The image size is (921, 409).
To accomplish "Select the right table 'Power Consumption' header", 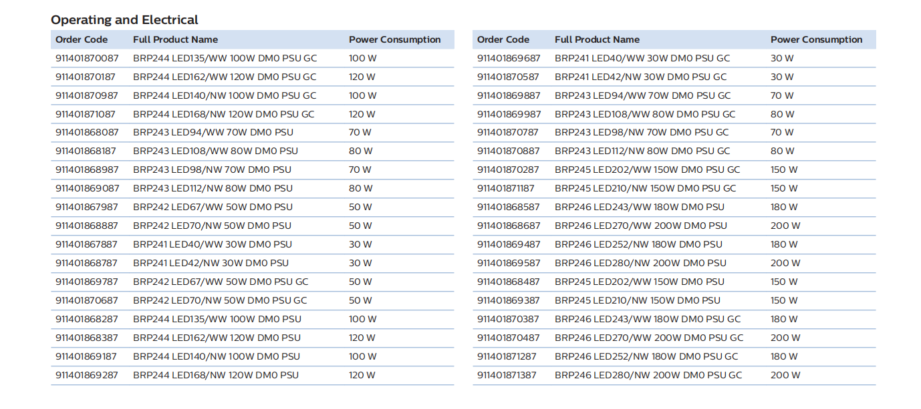I will click(x=816, y=39).
